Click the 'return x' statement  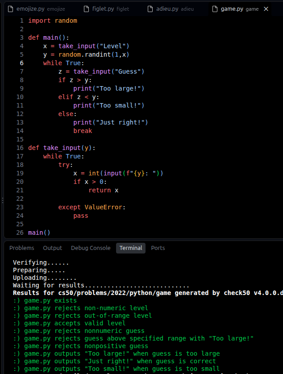pos(103,190)
